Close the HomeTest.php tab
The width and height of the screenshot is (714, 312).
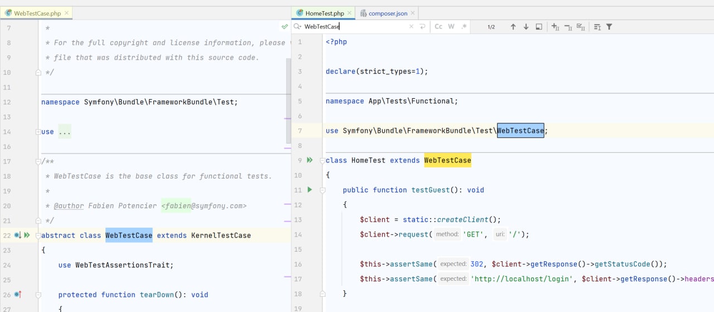(x=350, y=13)
